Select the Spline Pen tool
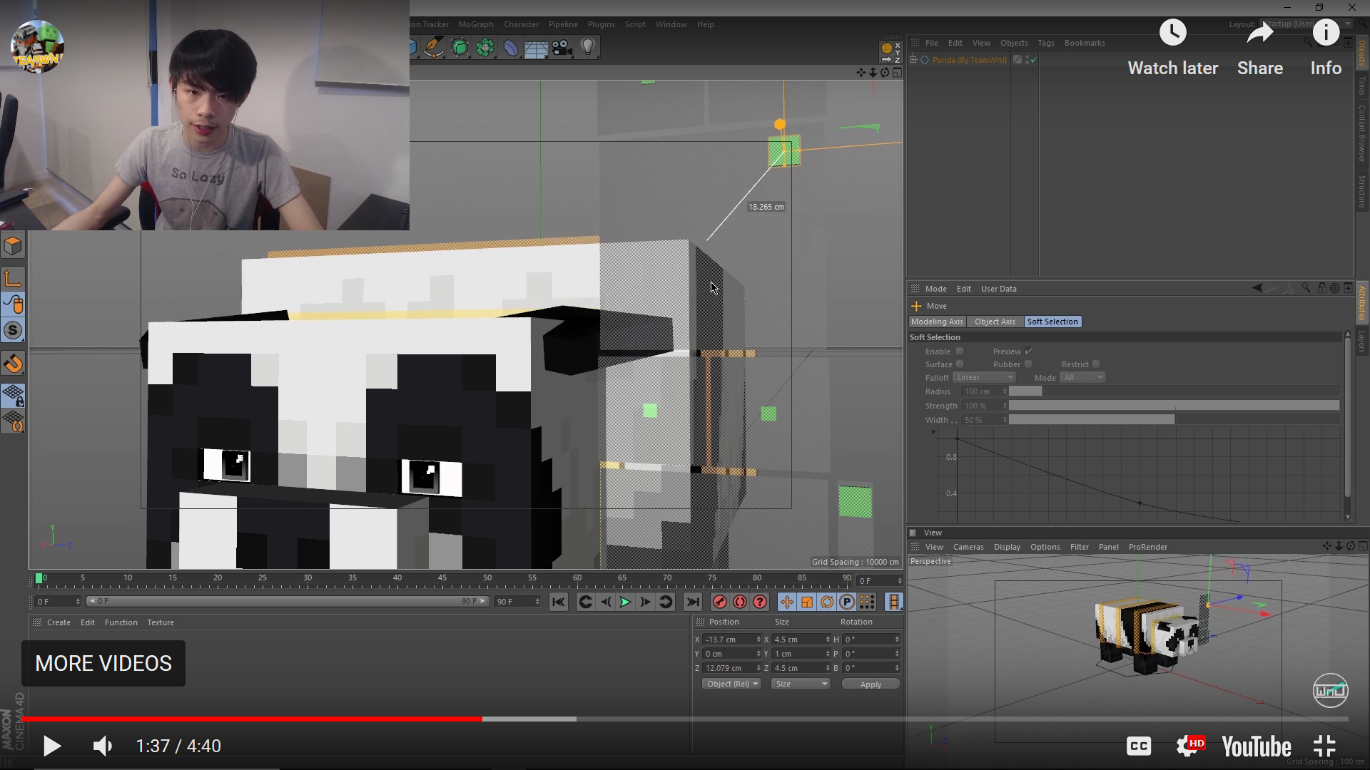This screenshot has height=770, width=1370. pos(433,48)
